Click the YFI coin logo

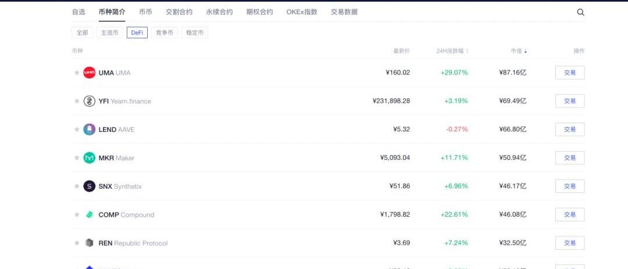click(x=90, y=101)
